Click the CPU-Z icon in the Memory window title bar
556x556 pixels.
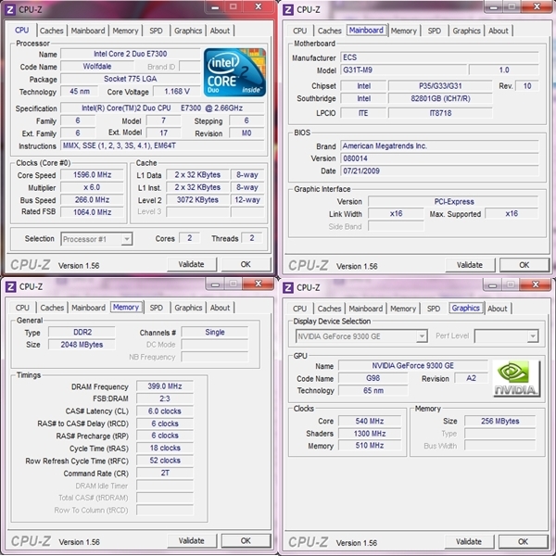coord(10,286)
